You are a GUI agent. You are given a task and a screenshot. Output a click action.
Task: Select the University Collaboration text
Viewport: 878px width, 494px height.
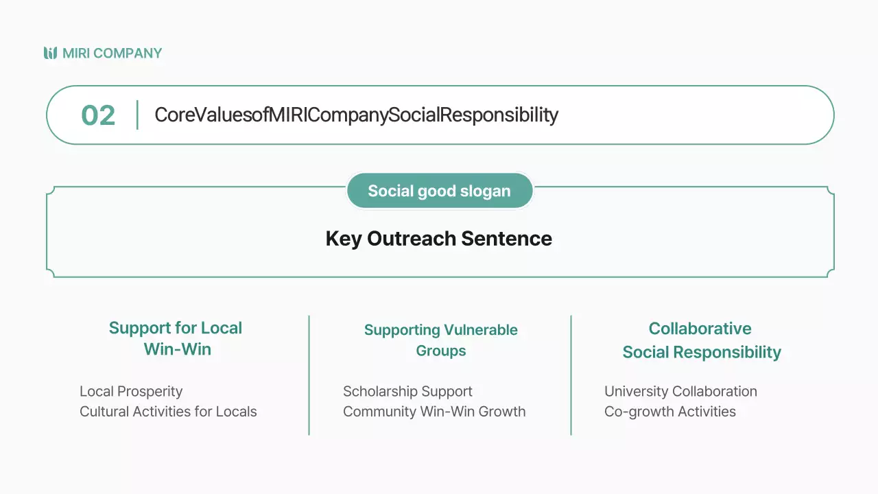tap(680, 391)
